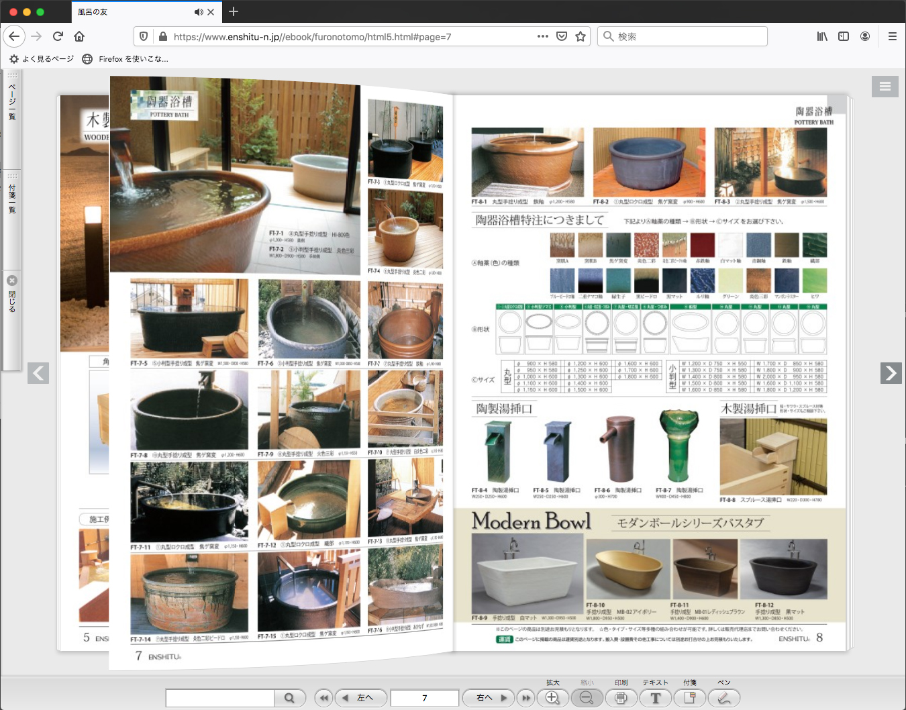Print the ebook with the 印刷 printer icon

(x=621, y=698)
